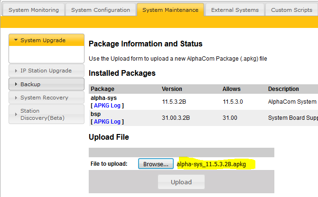Image resolution: width=318 pixels, height=197 pixels.
Task: Open the APKG Log link under bsp
Action: pyautogui.click(x=109, y=122)
